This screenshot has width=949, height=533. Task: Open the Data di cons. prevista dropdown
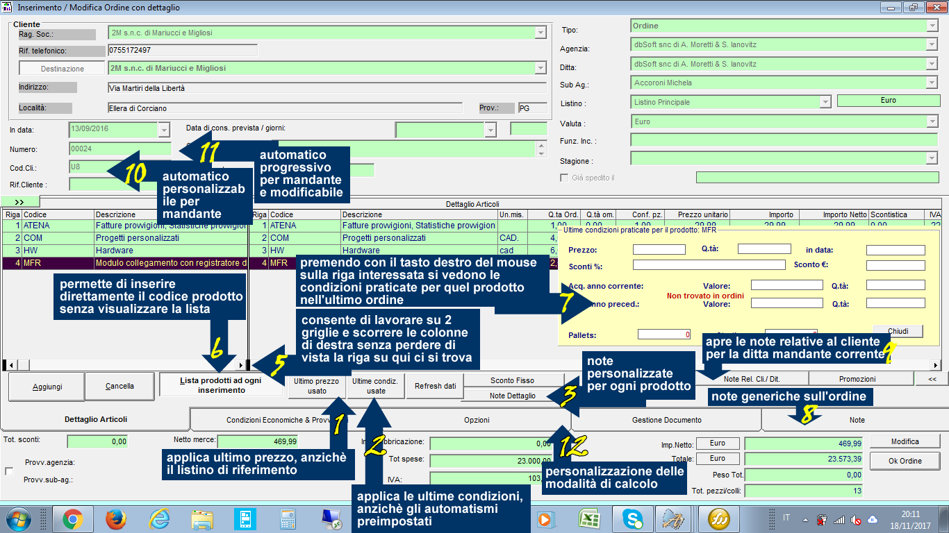tap(490, 130)
